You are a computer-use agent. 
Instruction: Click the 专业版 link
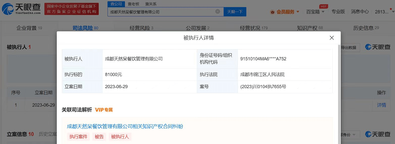point(338,12)
